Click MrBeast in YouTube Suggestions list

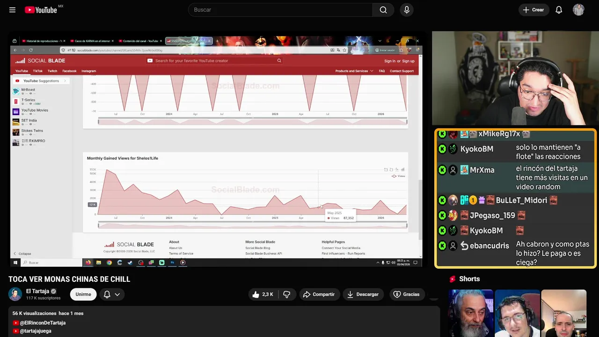click(28, 90)
